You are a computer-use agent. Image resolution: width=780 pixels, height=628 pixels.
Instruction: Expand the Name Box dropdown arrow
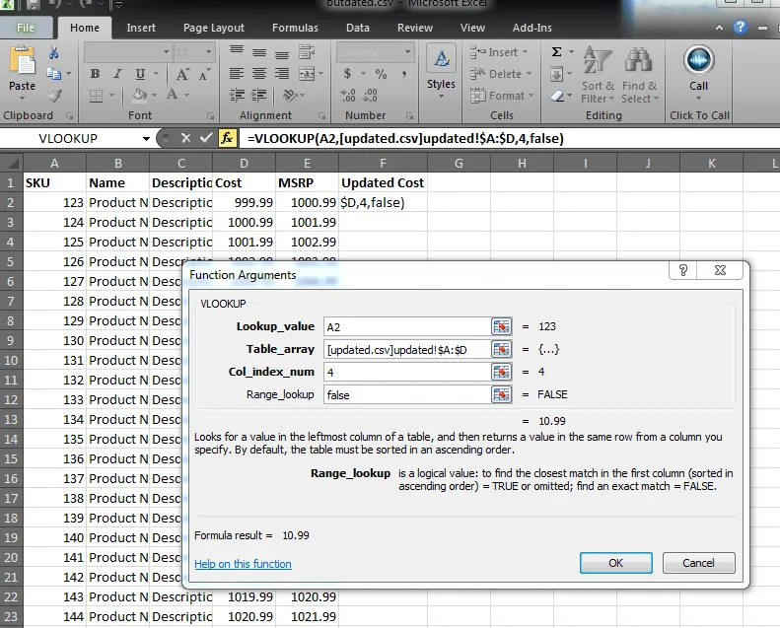[147, 139]
